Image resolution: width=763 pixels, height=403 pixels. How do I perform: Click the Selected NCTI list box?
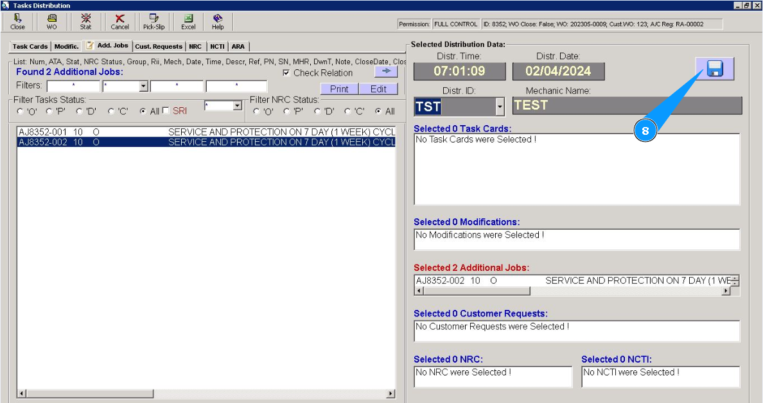pyautogui.click(x=660, y=377)
